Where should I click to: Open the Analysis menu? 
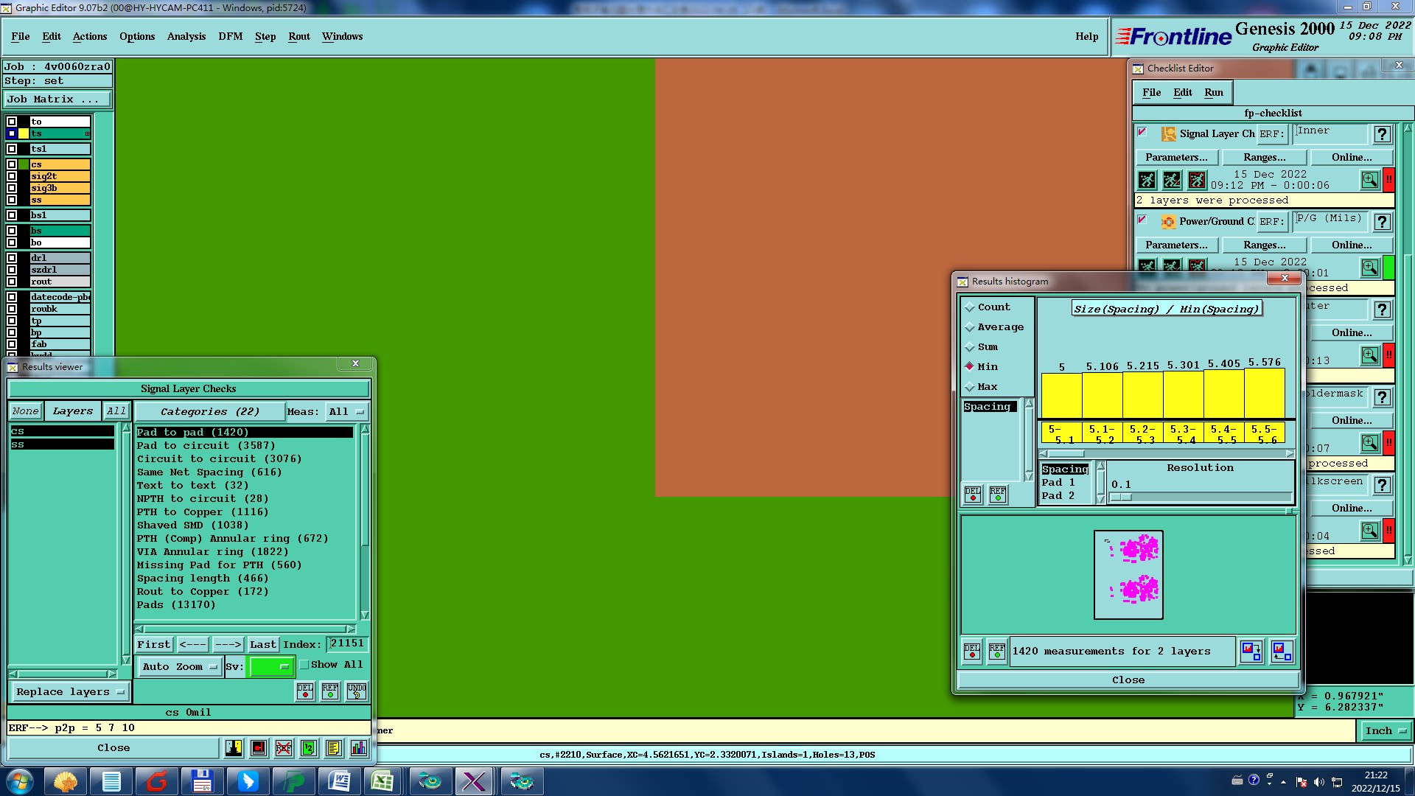coord(186,36)
